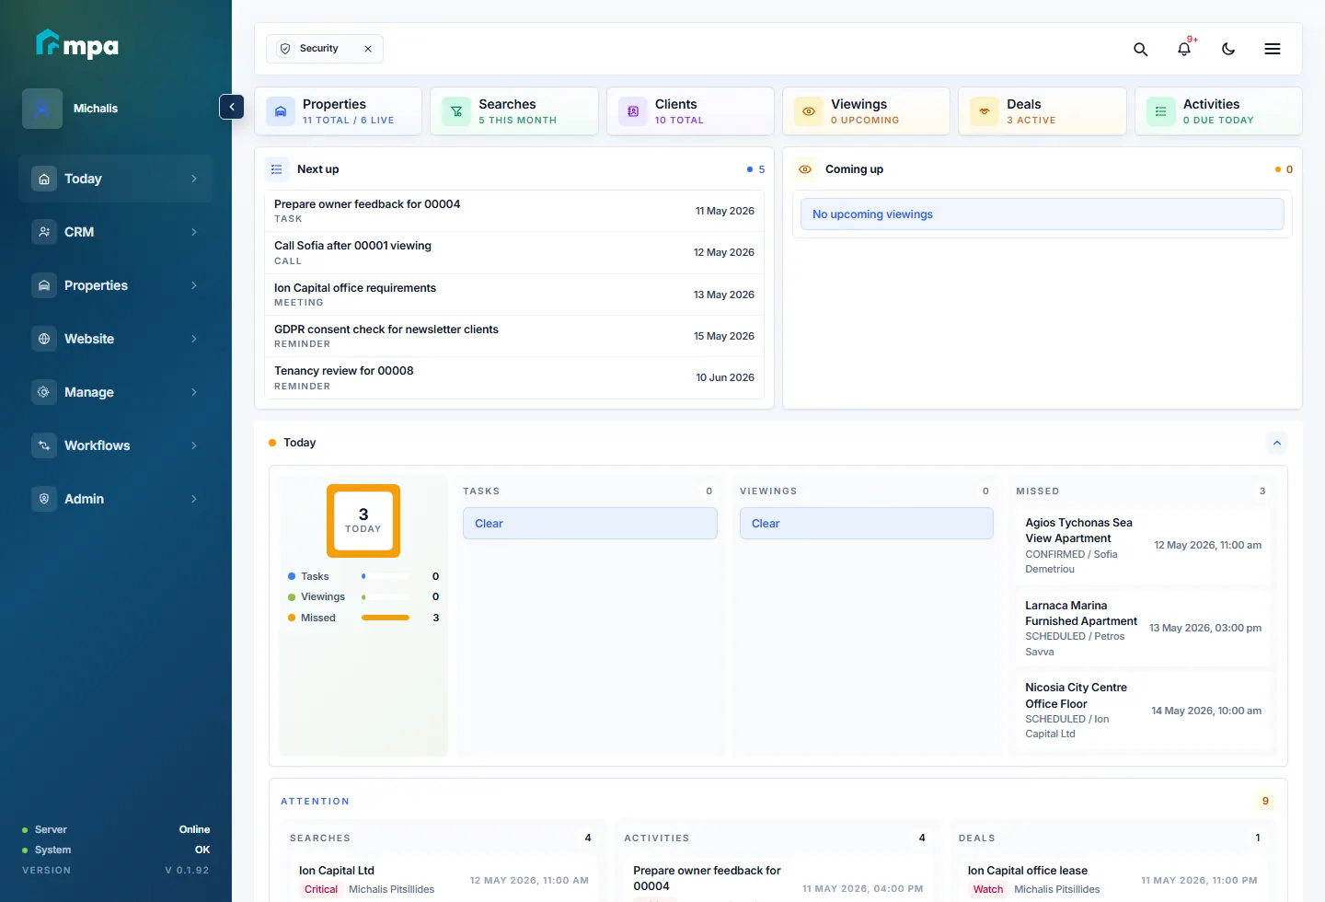1325x902 pixels.
Task: Click the Properties building icon in sidebar
Action: pos(44,285)
